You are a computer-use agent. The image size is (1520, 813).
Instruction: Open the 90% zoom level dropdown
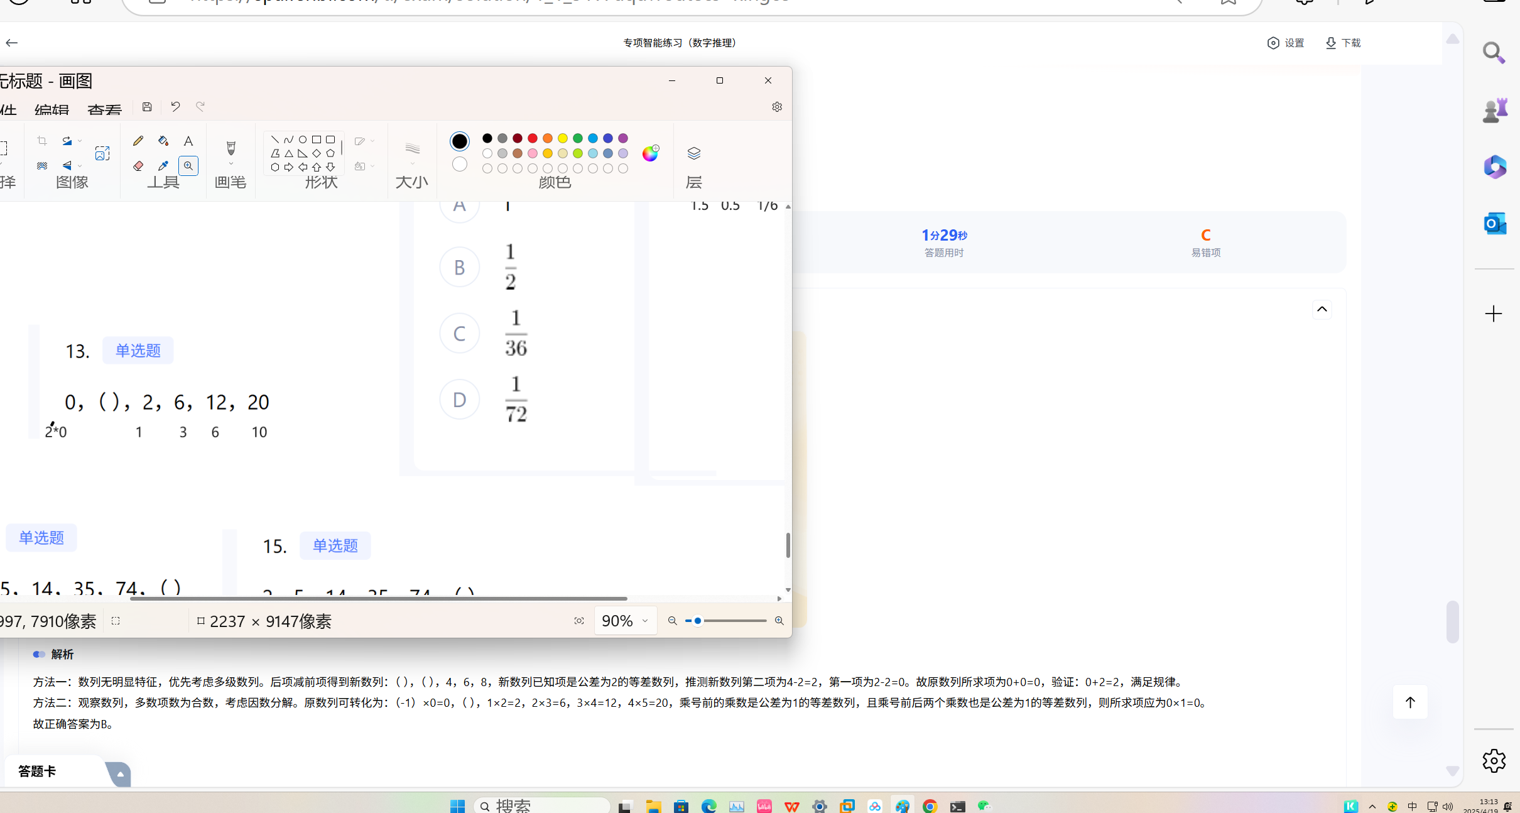(625, 621)
